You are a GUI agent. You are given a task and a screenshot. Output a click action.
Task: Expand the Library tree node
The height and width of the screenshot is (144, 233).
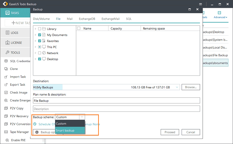click(35, 29)
